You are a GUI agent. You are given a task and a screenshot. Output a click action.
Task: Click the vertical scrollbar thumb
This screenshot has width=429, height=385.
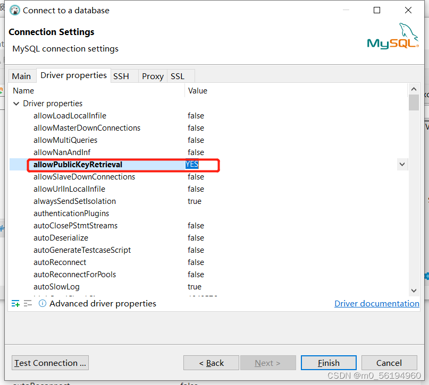point(414,102)
